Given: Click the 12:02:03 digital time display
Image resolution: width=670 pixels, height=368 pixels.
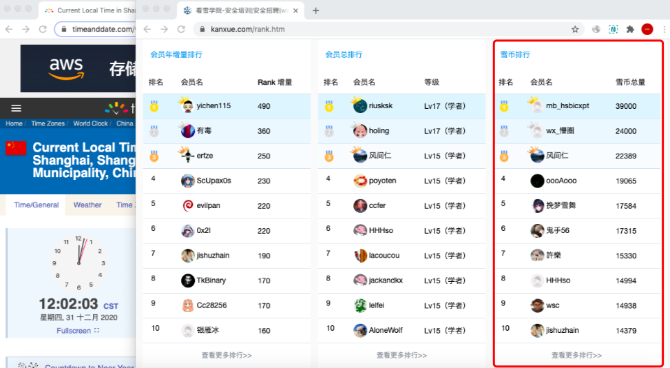Looking at the screenshot, I should tap(68, 304).
